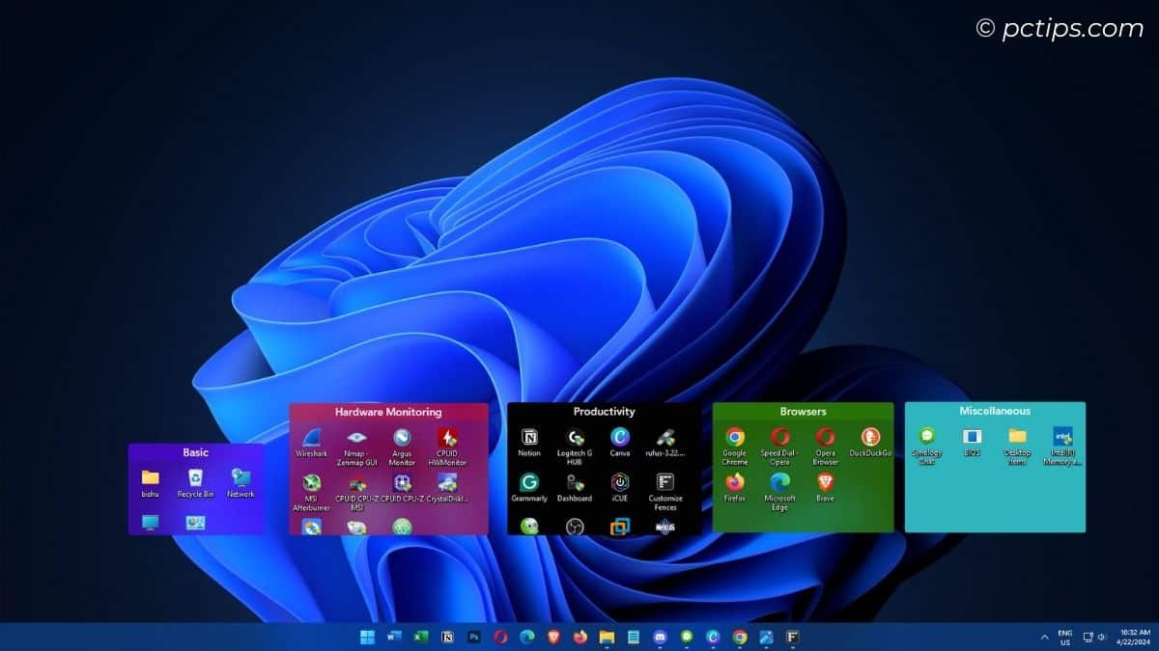Viewport: 1159px width, 651px height.
Task: Open File Explorer from the taskbar
Action: pos(607,637)
